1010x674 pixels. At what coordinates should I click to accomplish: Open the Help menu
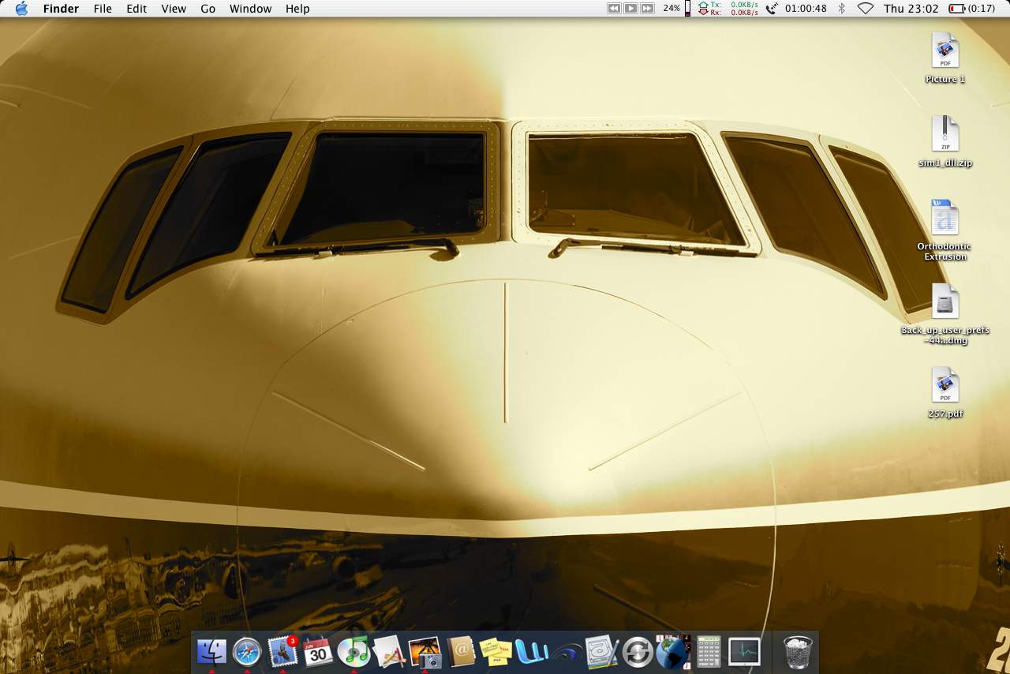[297, 9]
